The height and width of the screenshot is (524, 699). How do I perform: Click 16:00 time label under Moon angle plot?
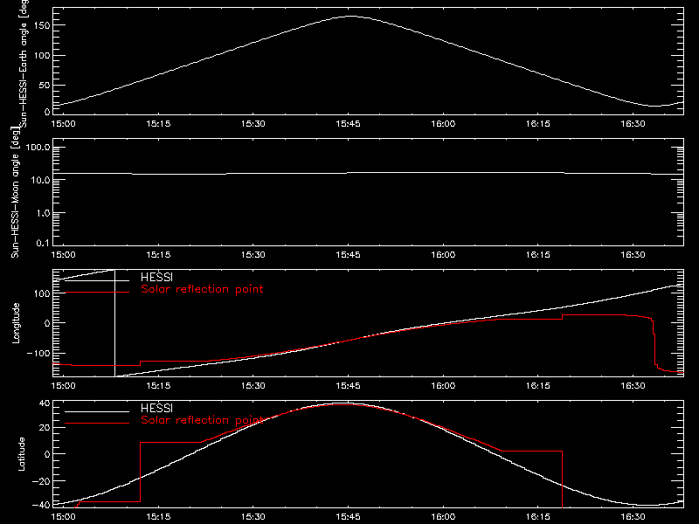pos(443,255)
